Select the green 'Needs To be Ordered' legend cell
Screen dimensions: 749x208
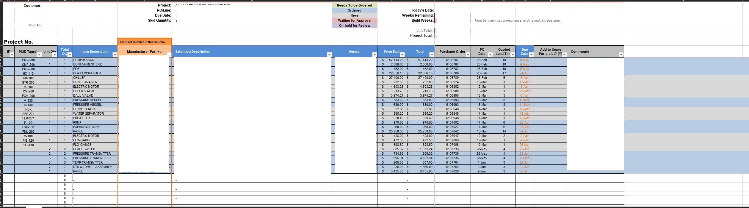point(355,5)
